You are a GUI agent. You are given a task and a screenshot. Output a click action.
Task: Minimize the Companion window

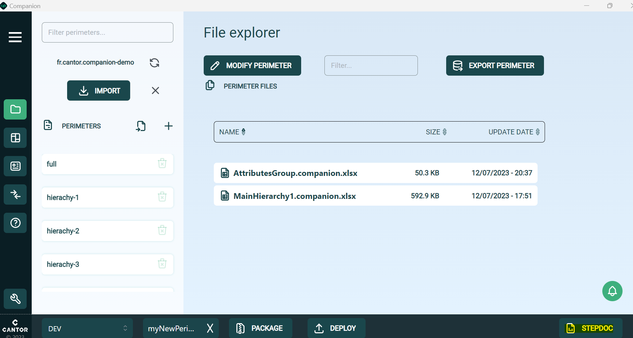coord(587,6)
